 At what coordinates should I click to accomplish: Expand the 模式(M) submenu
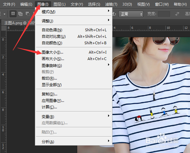tap(74, 12)
